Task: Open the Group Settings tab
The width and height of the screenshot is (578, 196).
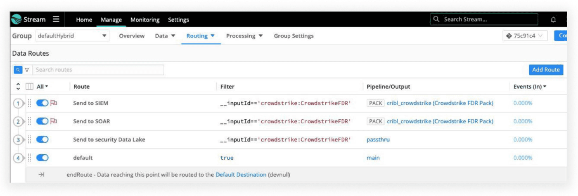Action: point(294,36)
